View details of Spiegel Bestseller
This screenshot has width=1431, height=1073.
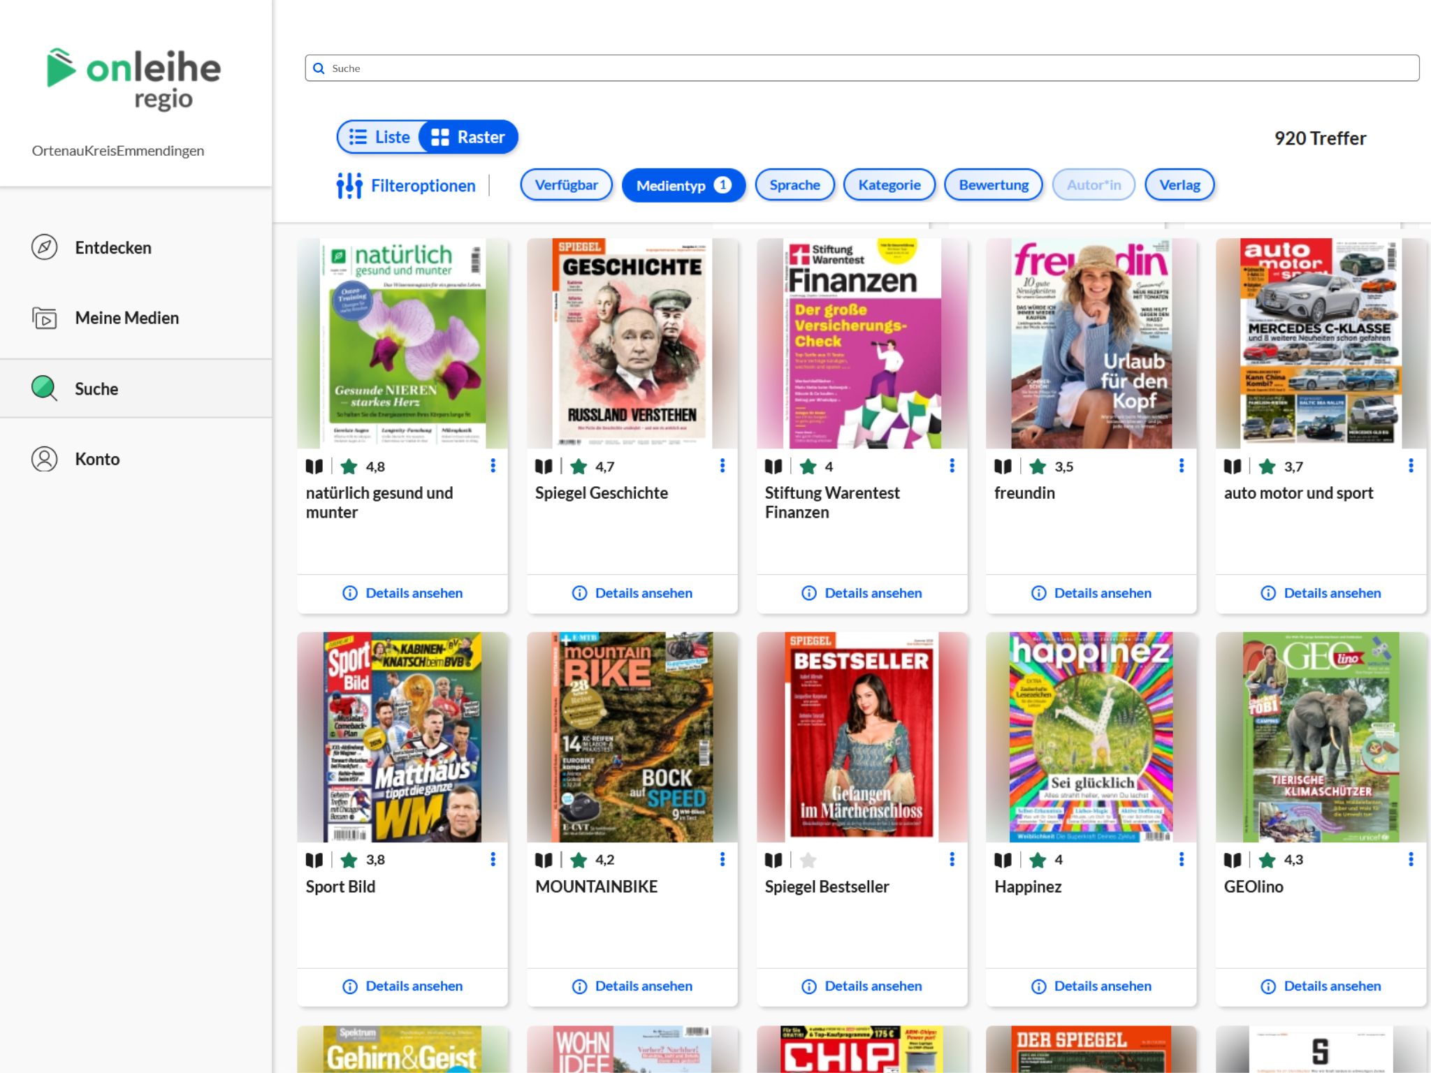click(x=862, y=986)
